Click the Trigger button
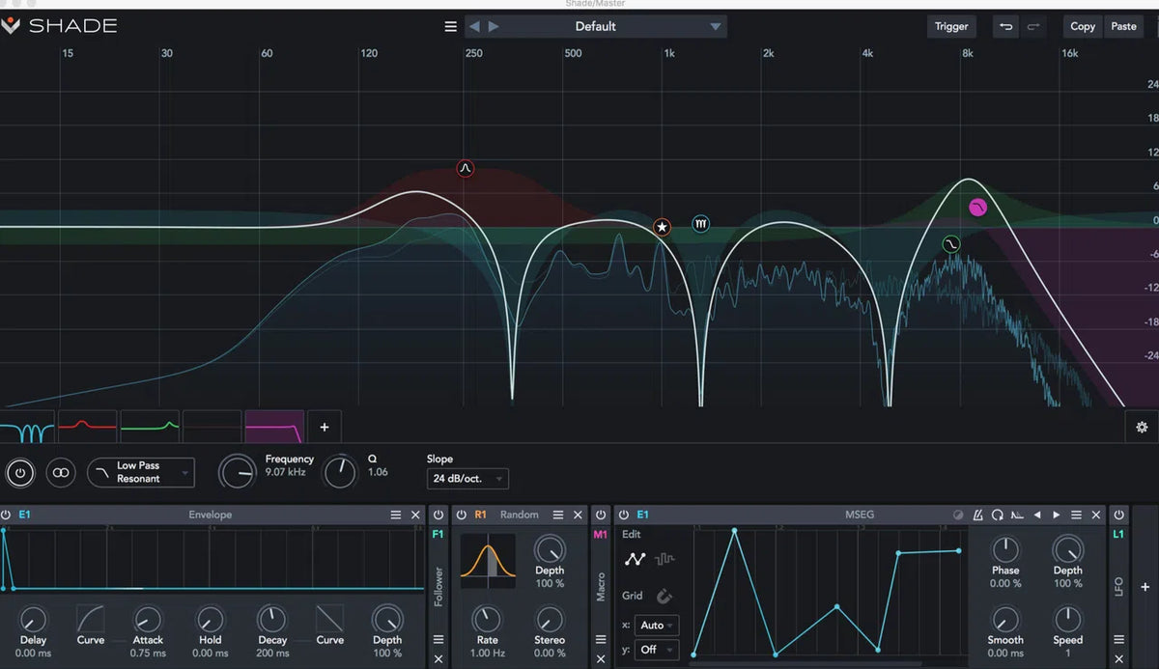The height and width of the screenshot is (669, 1159). pos(950,26)
